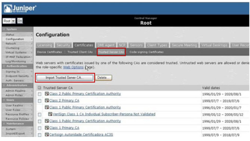This screenshot has height=141, width=250.
Task: Expand the Clustering submenu arrow
Action: coord(32,48)
